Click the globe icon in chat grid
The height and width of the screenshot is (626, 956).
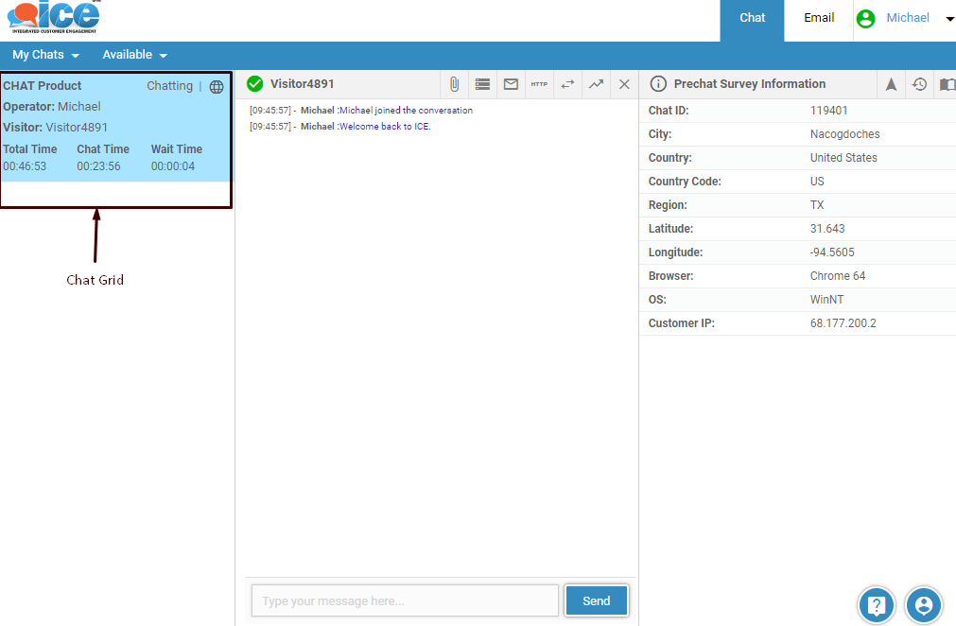(217, 87)
